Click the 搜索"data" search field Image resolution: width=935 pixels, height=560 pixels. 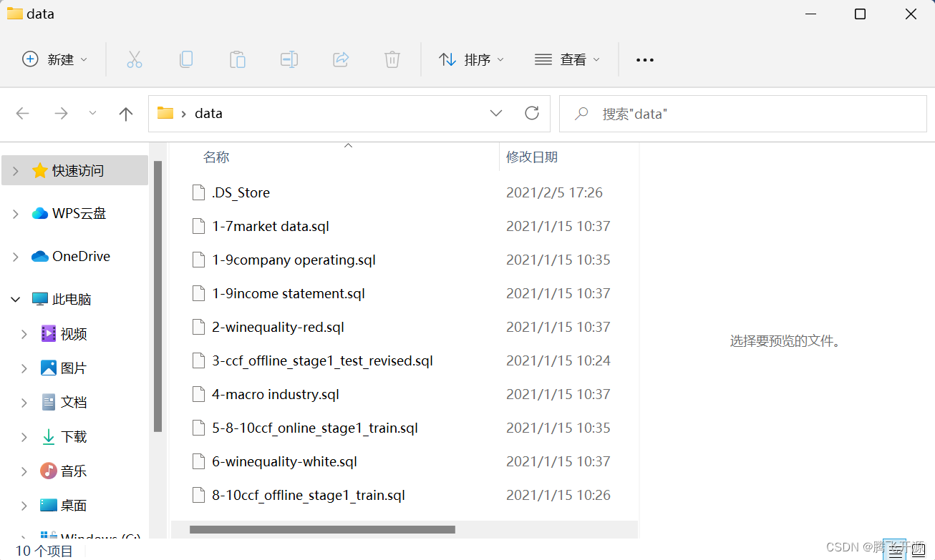pyautogui.click(x=742, y=114)
